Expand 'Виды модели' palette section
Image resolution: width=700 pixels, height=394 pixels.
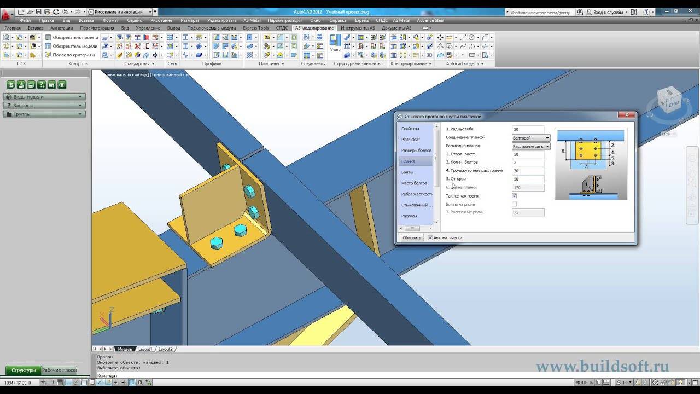[44, 97]
